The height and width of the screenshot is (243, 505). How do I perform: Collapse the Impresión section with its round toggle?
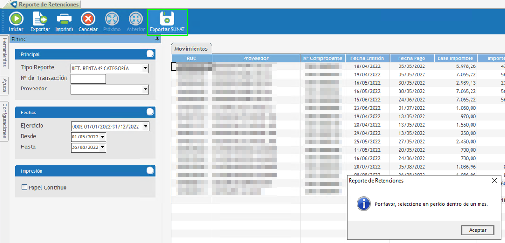(x=150, y=170)
